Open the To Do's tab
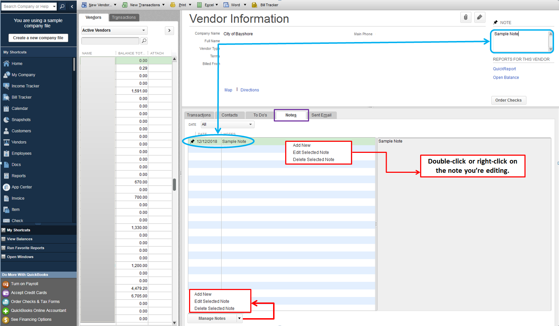Image resolution: width=559 pixels, height=326 pixels. coord(260,115)
